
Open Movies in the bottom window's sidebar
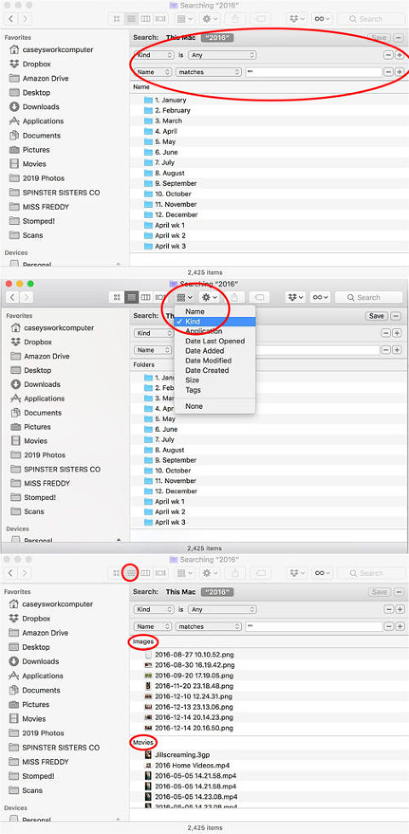tap(34, 719)
